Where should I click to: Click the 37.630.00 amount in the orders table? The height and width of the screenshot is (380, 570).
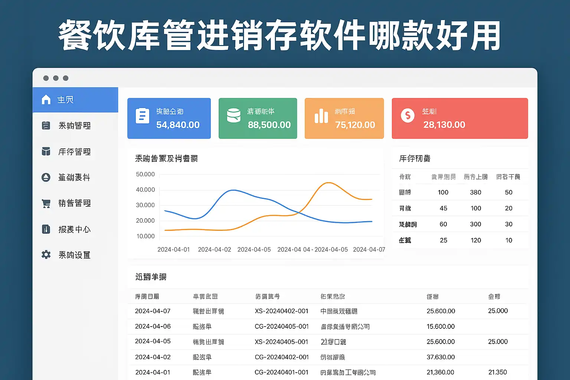point(440,357)
